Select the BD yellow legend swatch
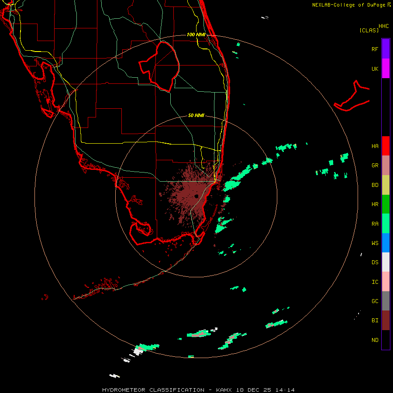This screenshot has width=393, height=393. 386,185
